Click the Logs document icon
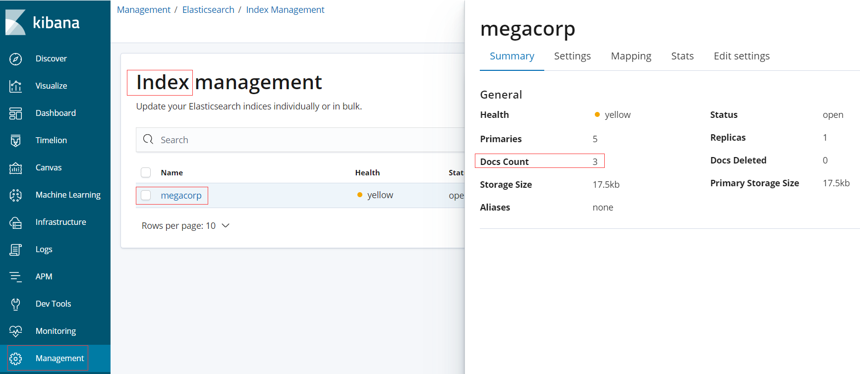Image resolution: width=860 pixels, height=374 pixels. (x=15, y=250)
